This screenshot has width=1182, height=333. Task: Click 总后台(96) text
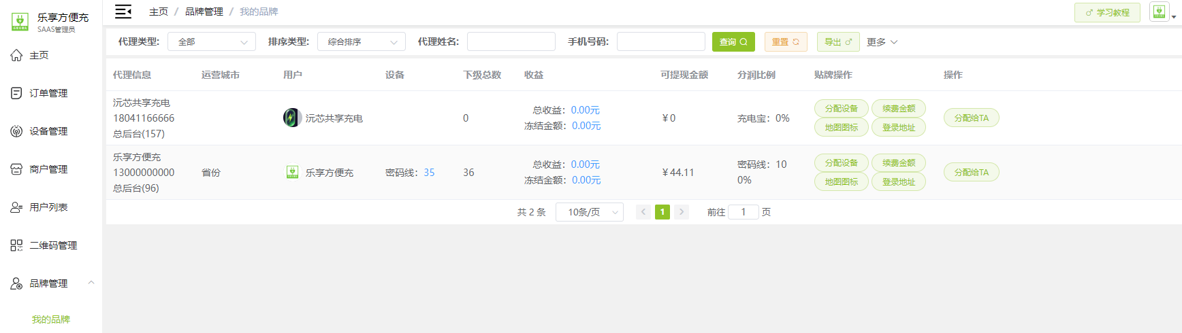(136, 188)
